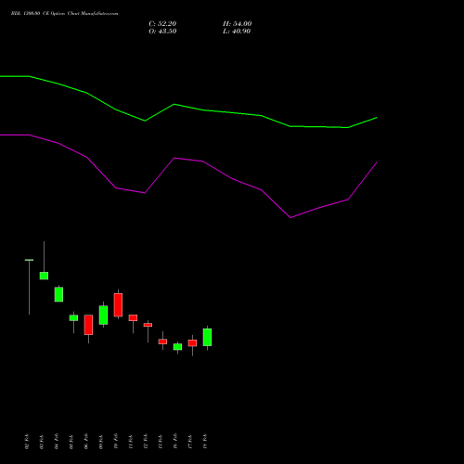Screen dimensions: 464x464
Task: Click the CE Options Chart title text
Action: 64,14
